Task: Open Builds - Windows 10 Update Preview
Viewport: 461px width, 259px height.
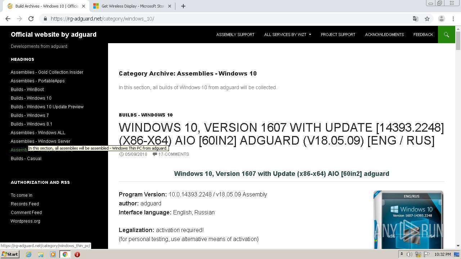Action: (x=47, y=107)
